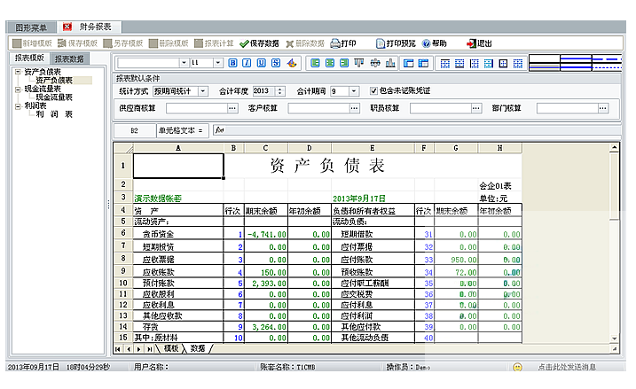The width and height of the screenshot is (636, 389).
Task: Close the 财务报表 tab with red X
Action: (67, 27)
